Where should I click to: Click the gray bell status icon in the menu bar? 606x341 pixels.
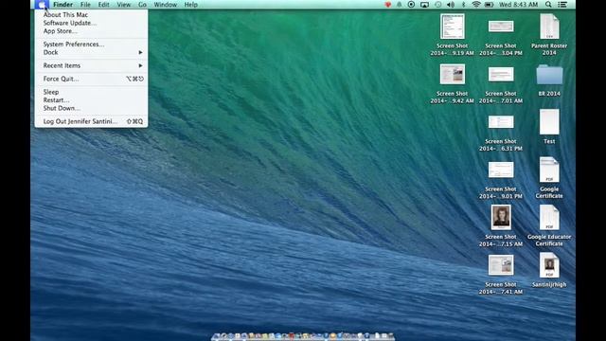400,5
